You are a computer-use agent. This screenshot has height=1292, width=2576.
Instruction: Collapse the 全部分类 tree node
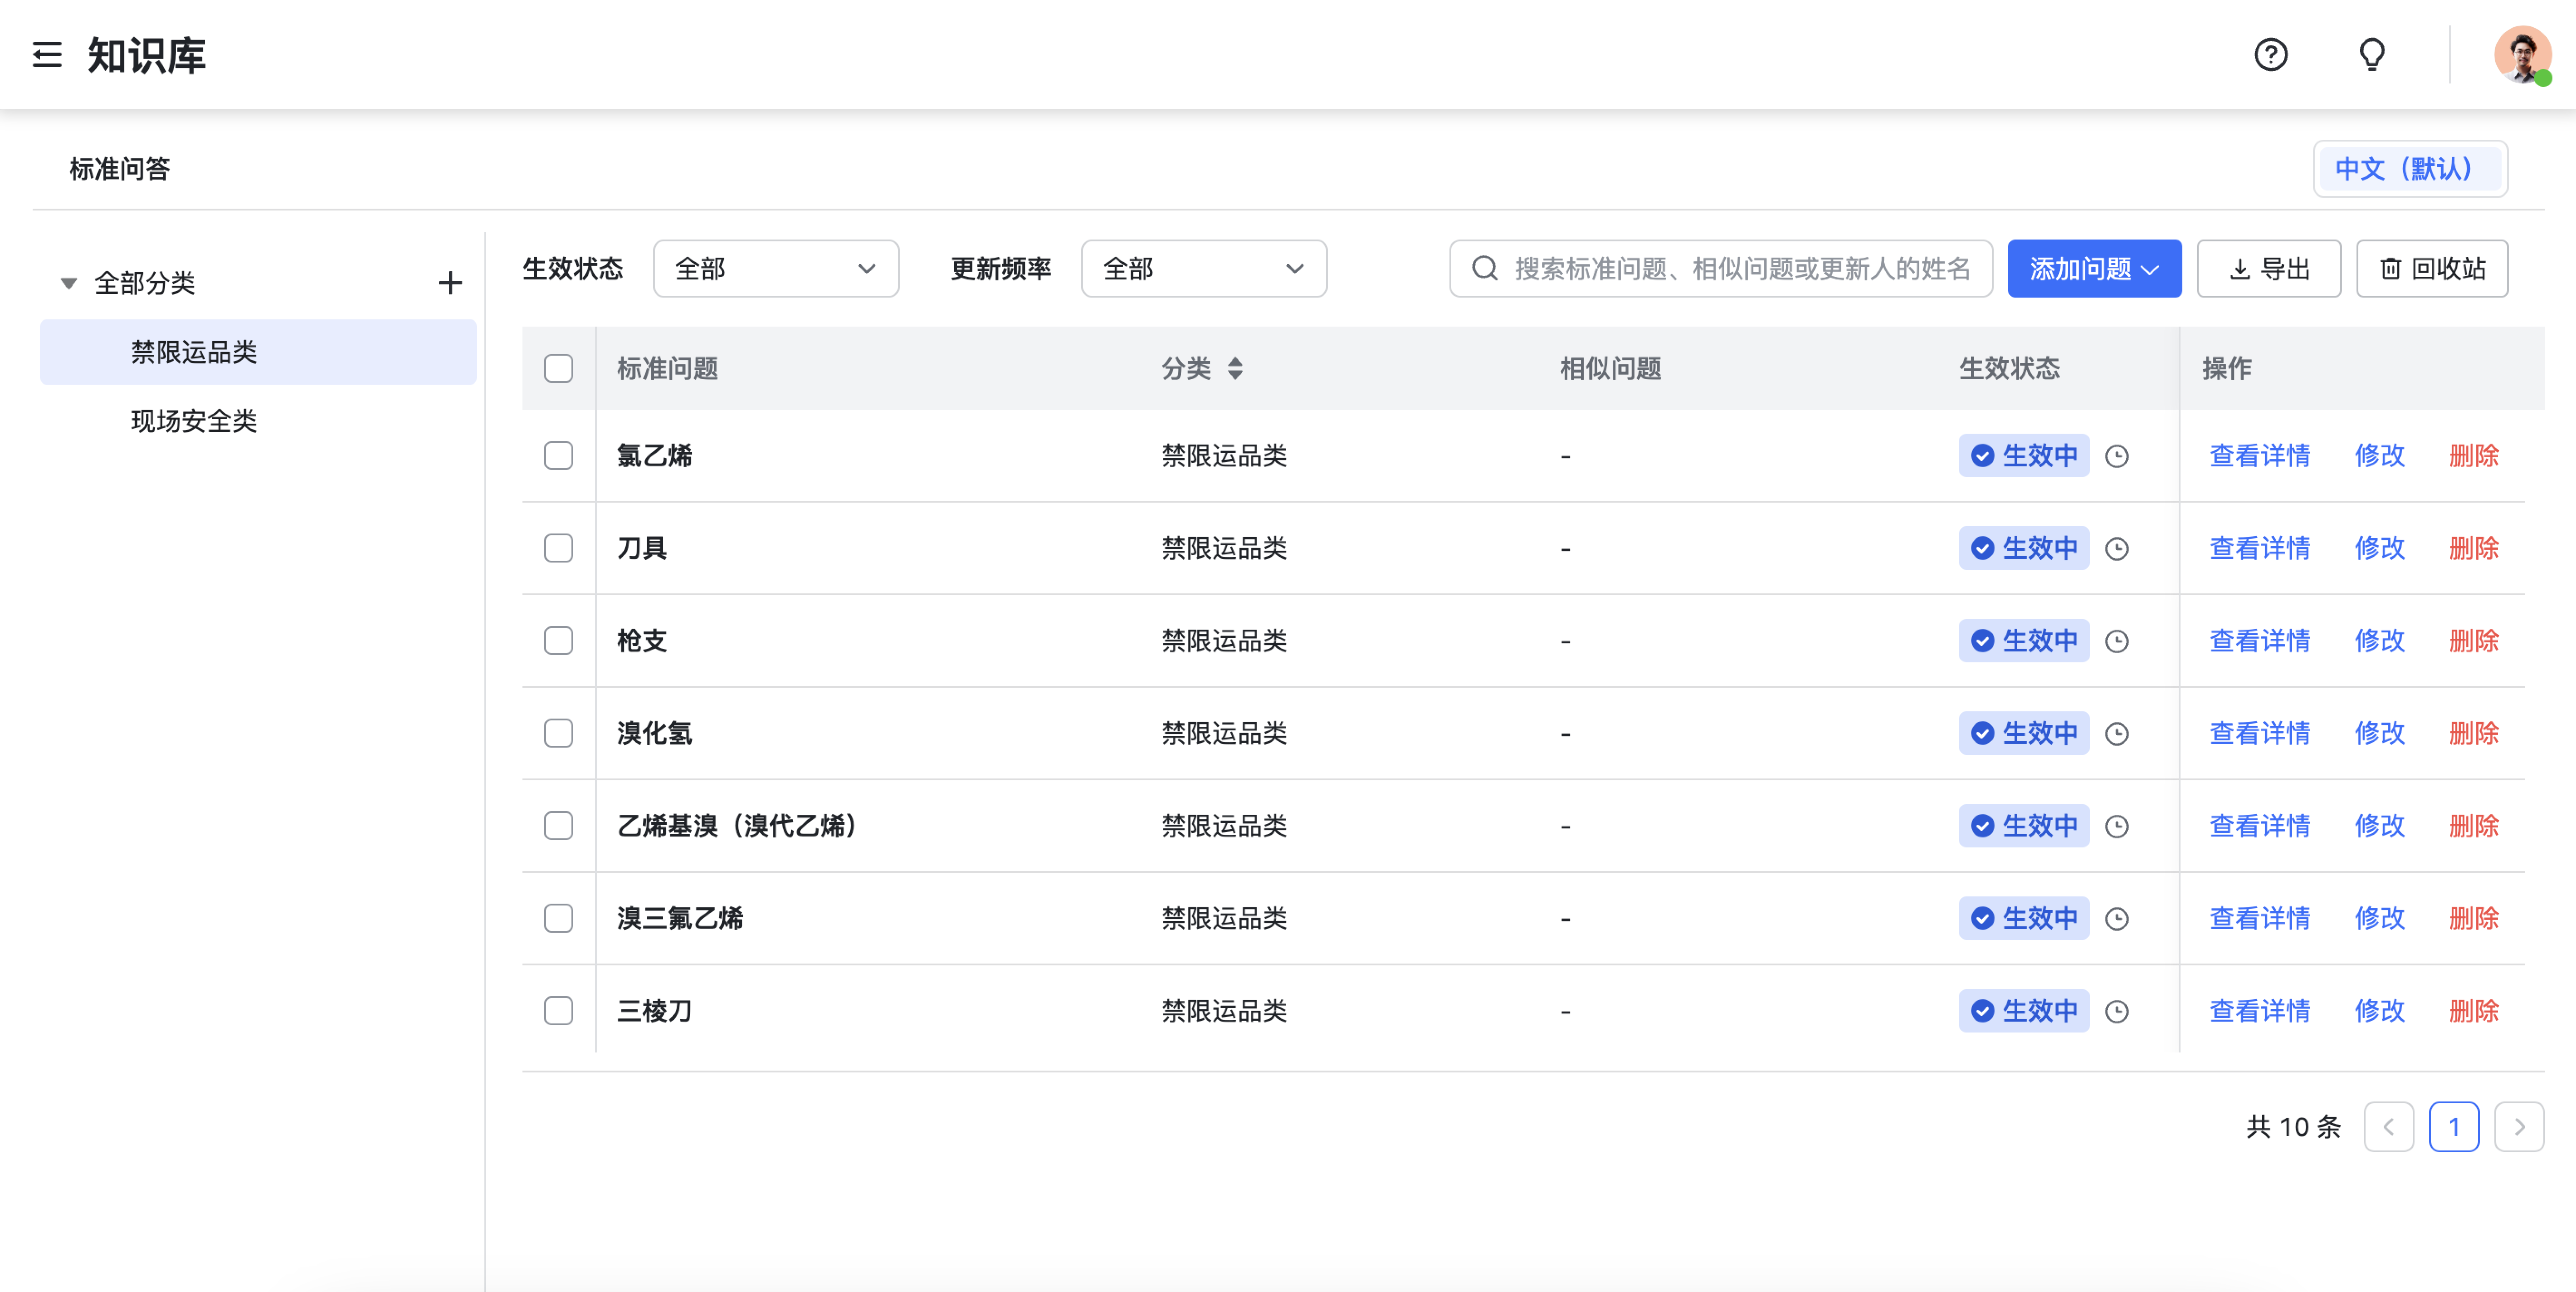(x=68, y=283)
